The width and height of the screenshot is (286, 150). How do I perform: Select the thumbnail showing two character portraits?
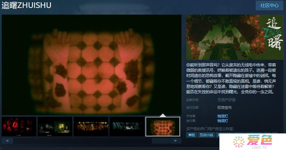click(55, 126)
